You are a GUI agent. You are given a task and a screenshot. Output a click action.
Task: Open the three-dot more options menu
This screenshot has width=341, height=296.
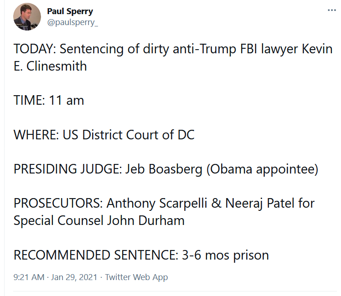[x=331, y=10]
